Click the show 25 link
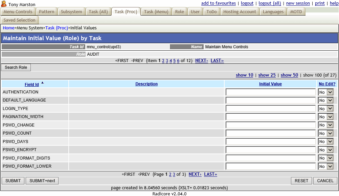Screen dimensions: 339x196 click(x=267, y=75)
